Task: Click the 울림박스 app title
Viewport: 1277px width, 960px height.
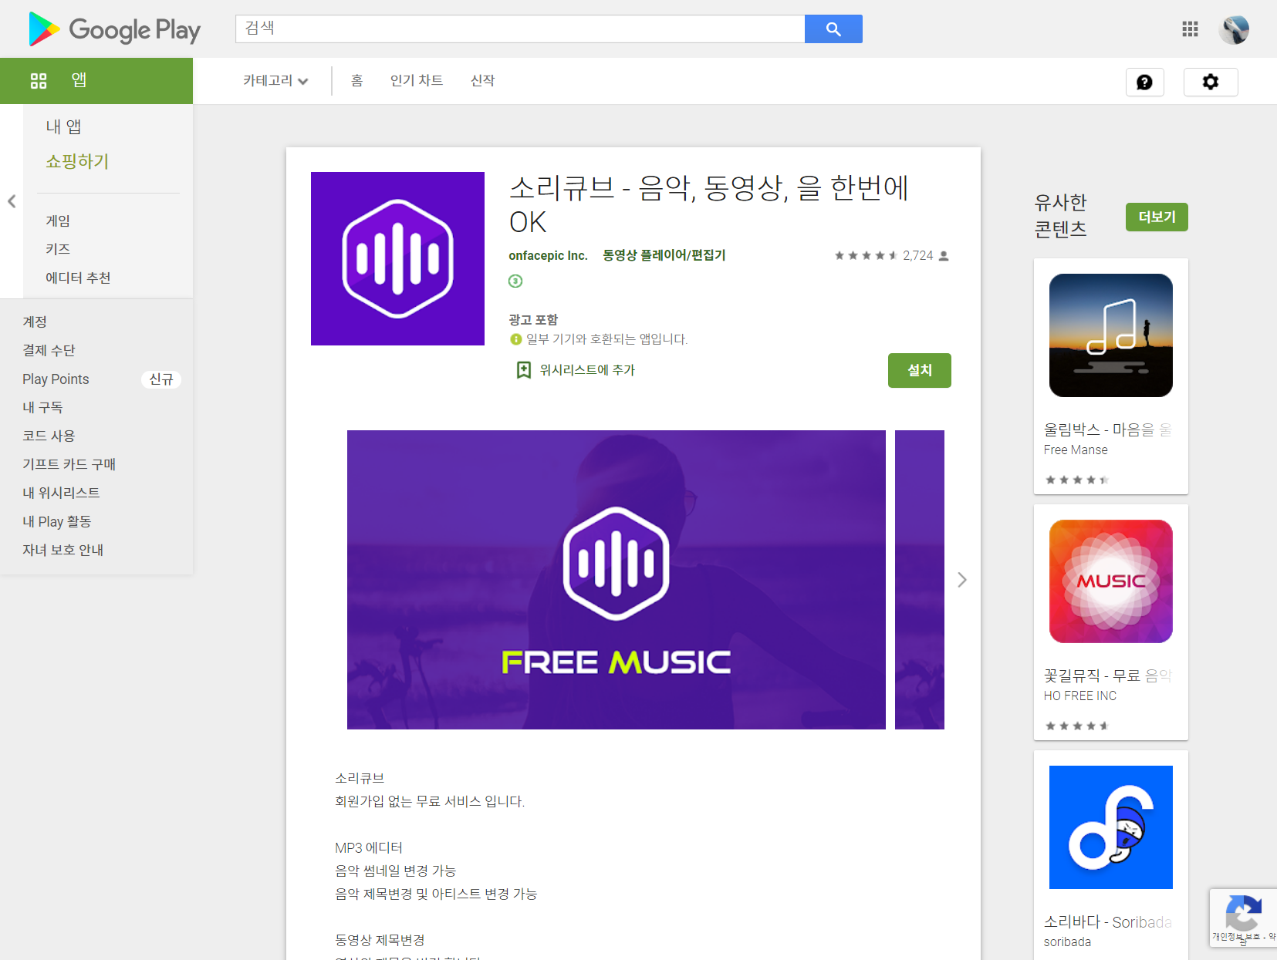Action: 1107,429
